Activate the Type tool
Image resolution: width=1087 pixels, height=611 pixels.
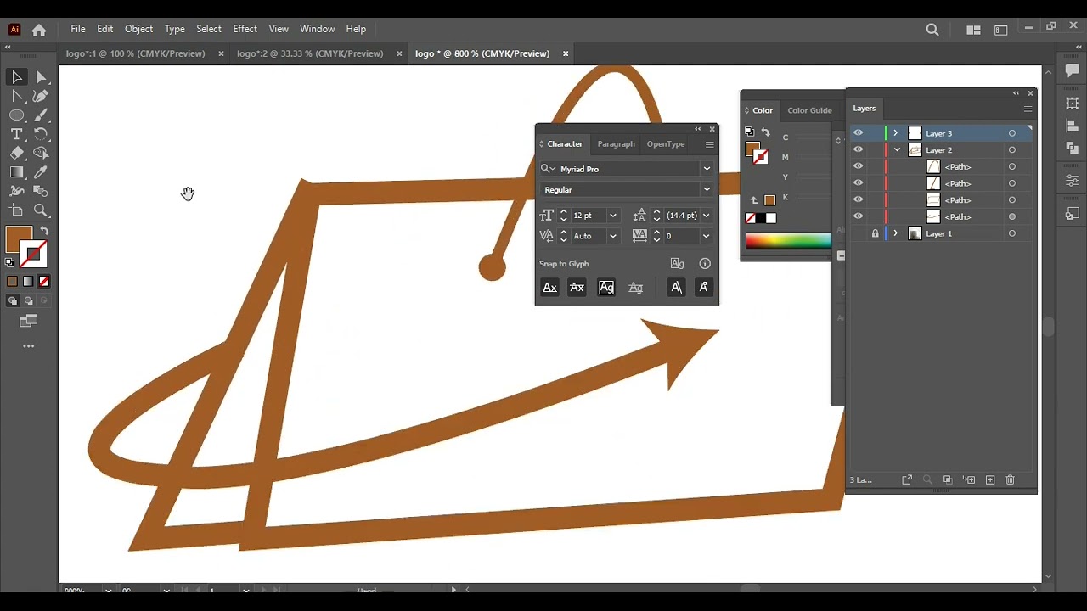(x=16, y=134)
